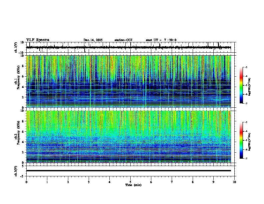Image resolution: width=264 pixels, height=204 pixels.
Task: Click the 'ch.3(V)' axis label
Action: [x=16, y=171]
